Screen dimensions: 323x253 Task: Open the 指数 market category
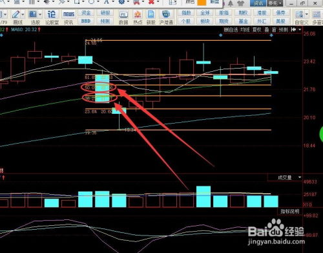tap(186, 13)
